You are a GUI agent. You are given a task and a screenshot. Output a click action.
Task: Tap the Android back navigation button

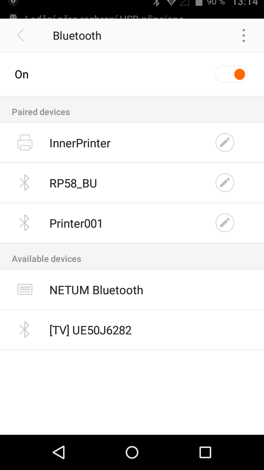59,452
